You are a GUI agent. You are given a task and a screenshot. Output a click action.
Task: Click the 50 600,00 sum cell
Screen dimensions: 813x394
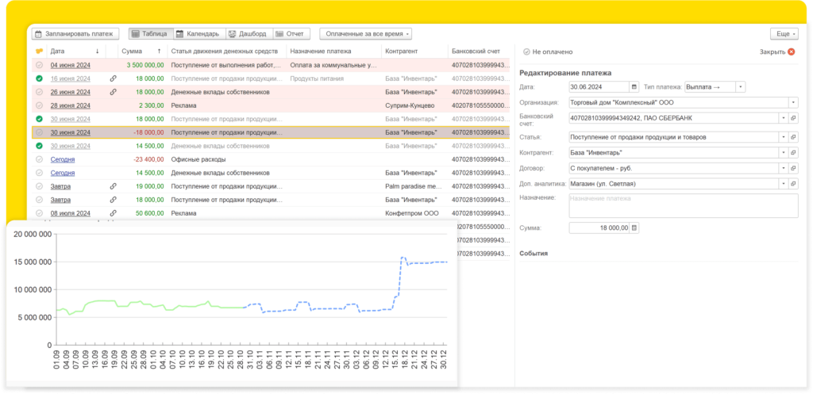(148, 212)
